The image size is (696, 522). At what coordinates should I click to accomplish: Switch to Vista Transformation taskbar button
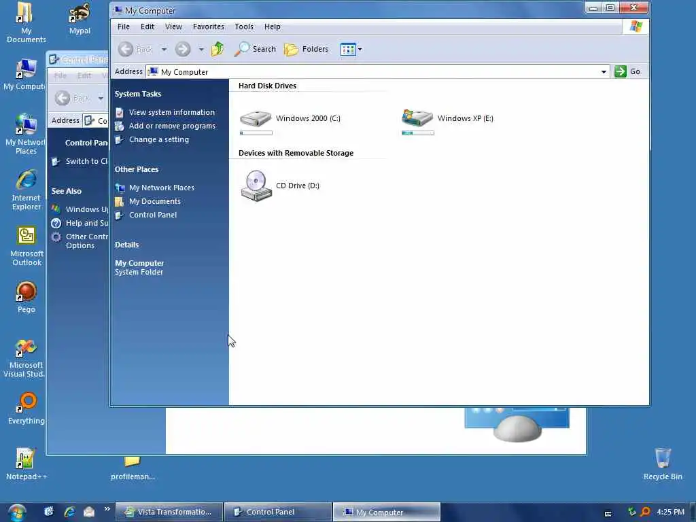(169, 512)
